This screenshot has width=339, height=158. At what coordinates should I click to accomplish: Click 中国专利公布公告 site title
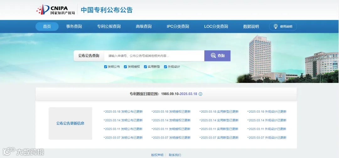(x=107, y=10)
